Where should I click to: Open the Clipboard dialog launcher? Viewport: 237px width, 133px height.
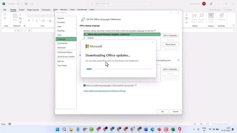point(24,26)
